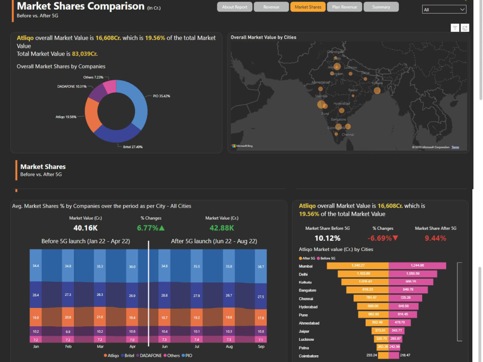Select Mumbai Before 5G bar 1,244.96
Viewport: 483px width, 362px height.
click(x=417, y=265)
